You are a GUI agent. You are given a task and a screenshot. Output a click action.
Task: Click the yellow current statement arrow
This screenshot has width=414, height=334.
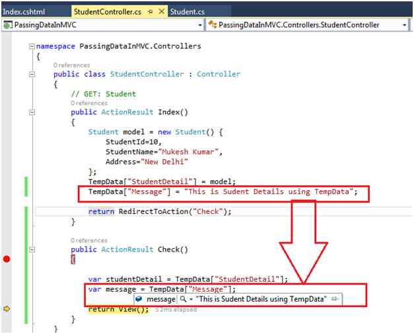pos(7,308)
